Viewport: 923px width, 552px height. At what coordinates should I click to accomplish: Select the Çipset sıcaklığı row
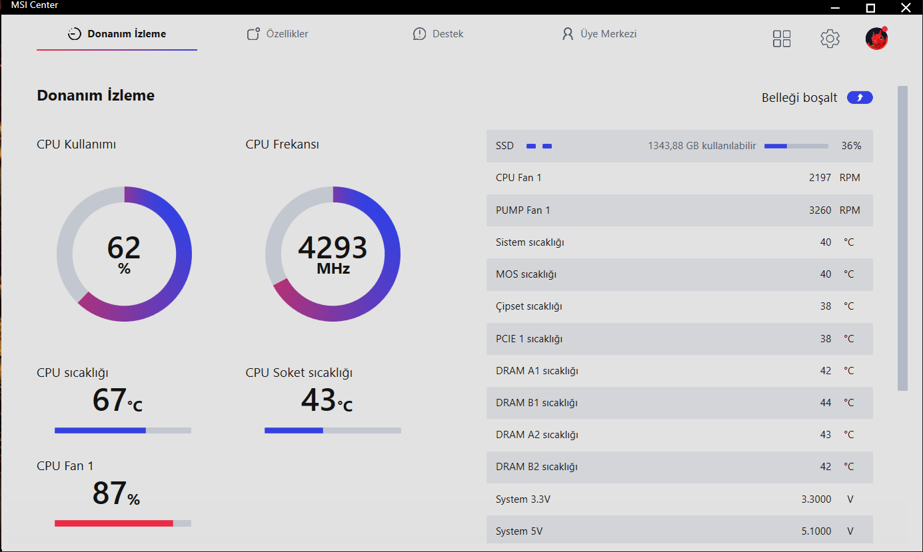(x=680, y=306)
